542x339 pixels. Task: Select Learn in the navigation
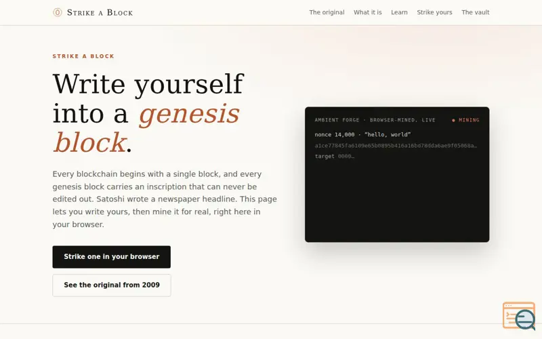coord(399,12)
